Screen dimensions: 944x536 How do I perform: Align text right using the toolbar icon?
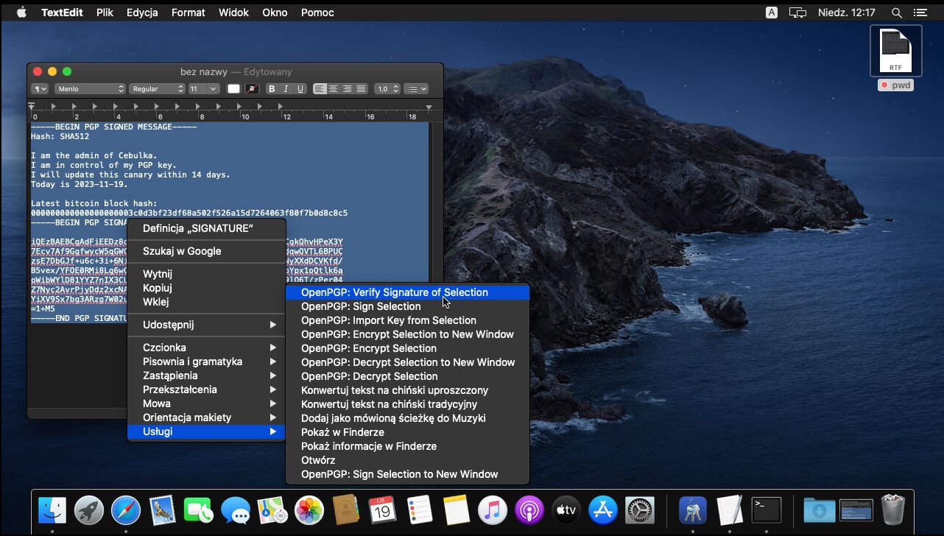347,89
